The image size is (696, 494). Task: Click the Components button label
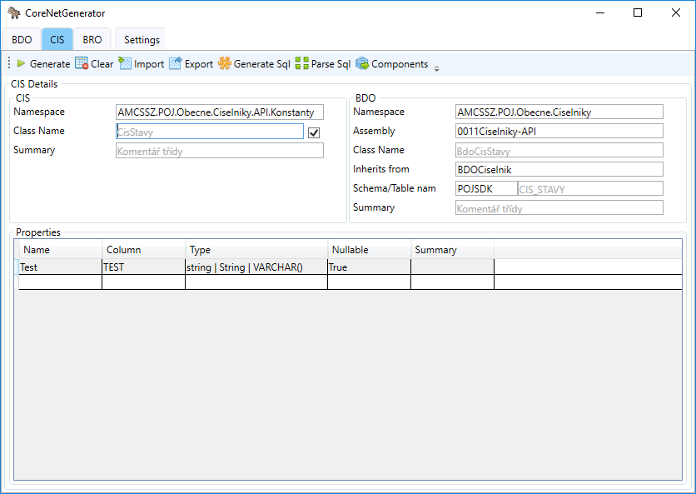(400, 64)
